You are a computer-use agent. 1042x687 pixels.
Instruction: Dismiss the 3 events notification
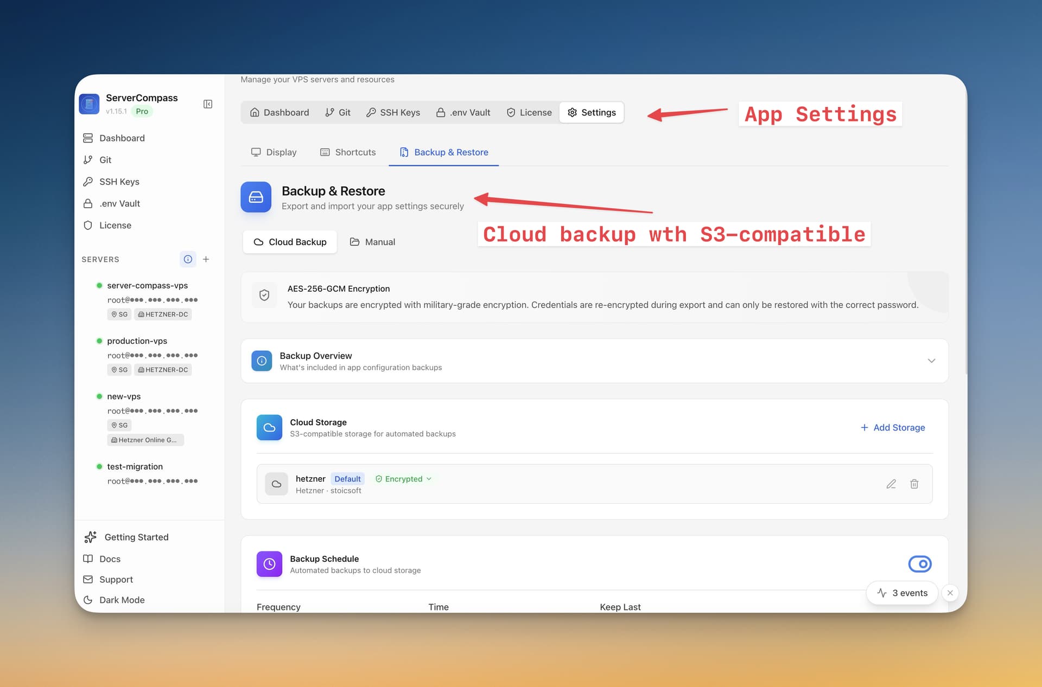click(950, 593)
